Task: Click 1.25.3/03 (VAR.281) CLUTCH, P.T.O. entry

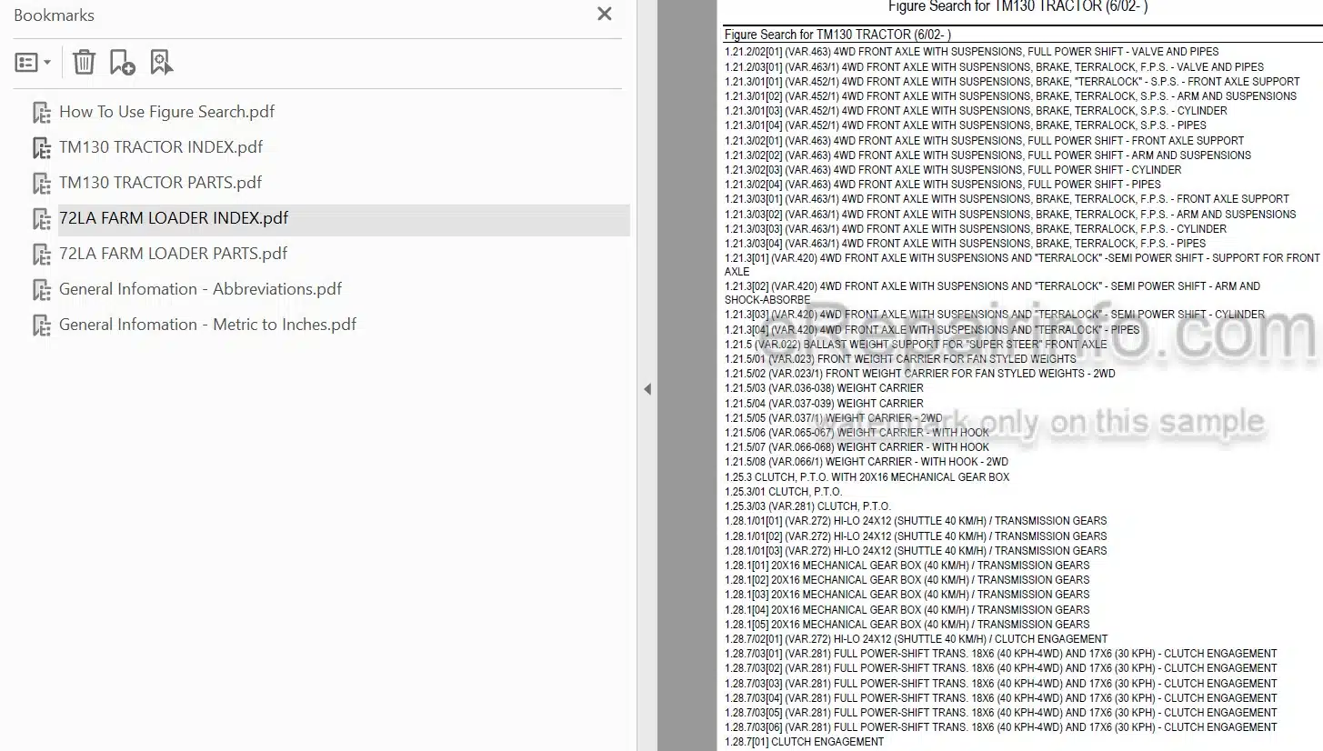Action: 807,506
